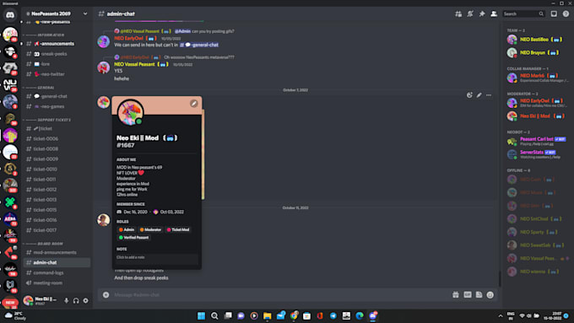Collapse the SUPPORT TICKETS category
This screenshot has height=323, width=574.
[54, 120]
